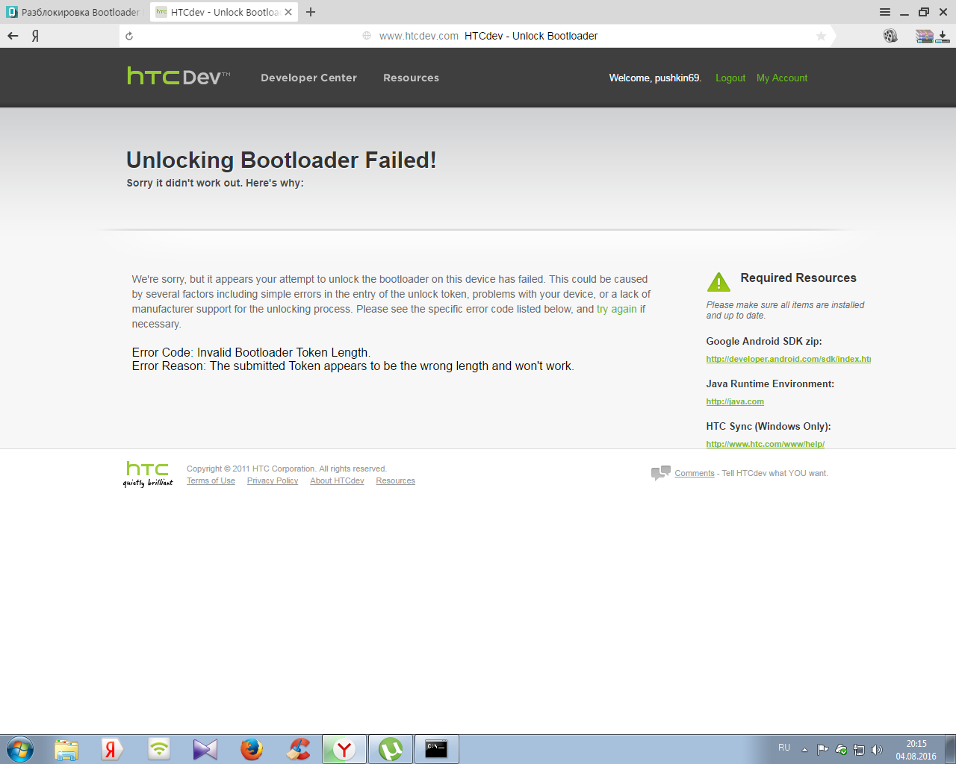The width and height of the screenshot is (956, 764).
Task: Open a new browser tab
Action: (x=311, y=12)
